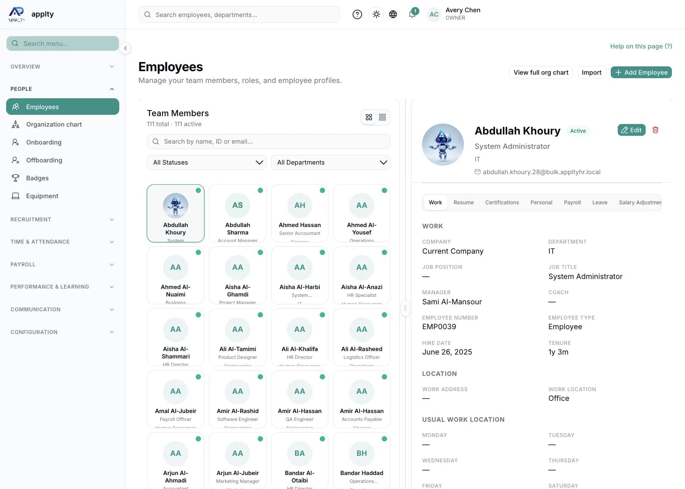Image resolution: width=685 pixels, height=489 pixels.
Task: Focus the Search by name, ID or email field
Action: 269,141
